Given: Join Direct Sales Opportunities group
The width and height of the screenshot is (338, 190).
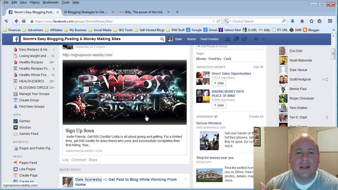Looking at the screenshot, I should click(219, 83).
